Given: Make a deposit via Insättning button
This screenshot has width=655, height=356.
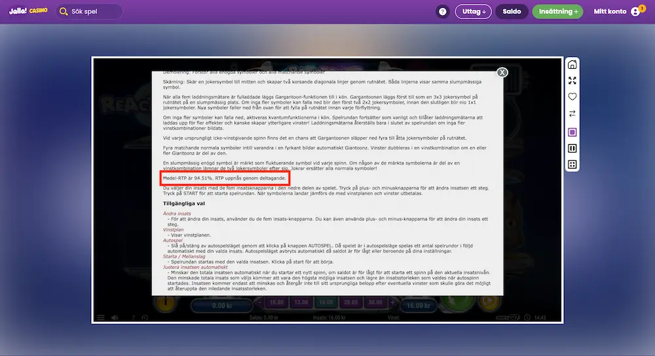Looking at the screenshot, I should pos(557,12).
